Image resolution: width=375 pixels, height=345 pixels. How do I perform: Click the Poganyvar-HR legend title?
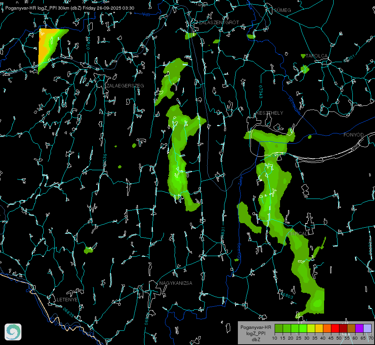point(255,327)
